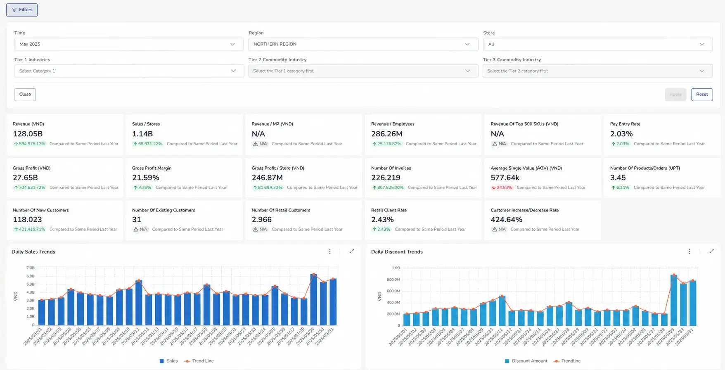
Task: Toggle the Sales legend series
Action: pos(168,361)
